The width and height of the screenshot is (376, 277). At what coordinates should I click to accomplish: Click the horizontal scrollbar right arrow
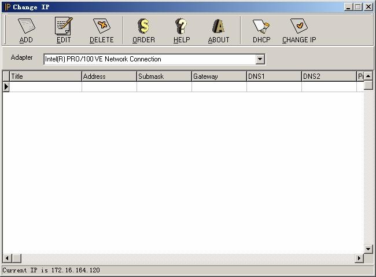tap(359, 258)
